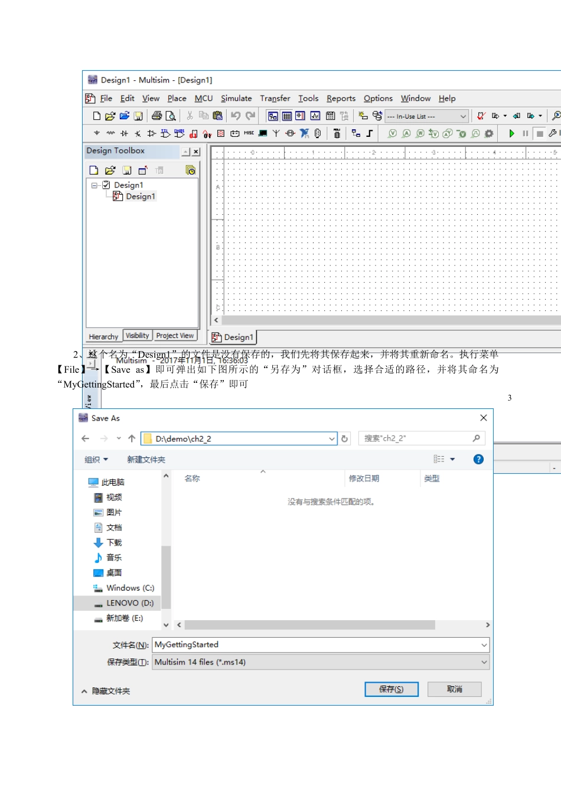Open Simulate menu
The image size is (561, 793).
pyautogui.click(x=236, y=99)
